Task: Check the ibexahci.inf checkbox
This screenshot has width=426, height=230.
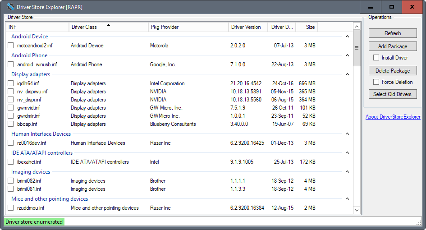Action: tap(11, 162)
